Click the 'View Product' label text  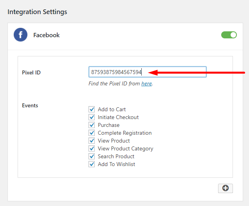114,141
